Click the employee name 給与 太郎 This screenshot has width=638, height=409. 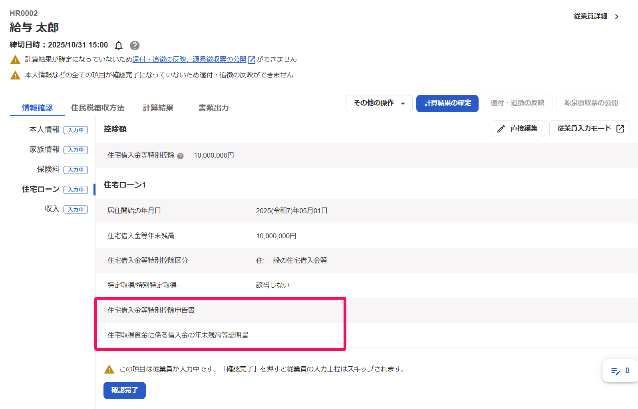pos(34,28)
